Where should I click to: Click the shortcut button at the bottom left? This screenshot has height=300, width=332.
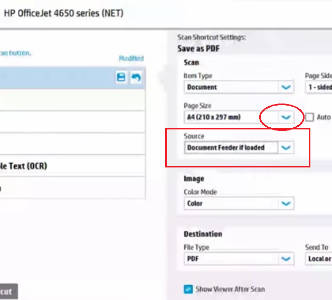[8, 292]
